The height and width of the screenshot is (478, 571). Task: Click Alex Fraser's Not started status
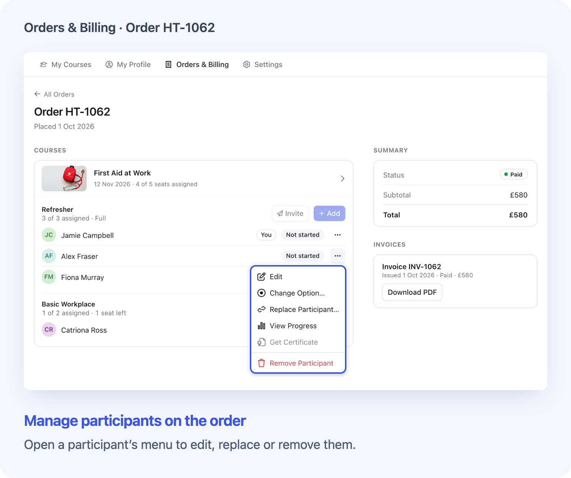click(303, 256)
